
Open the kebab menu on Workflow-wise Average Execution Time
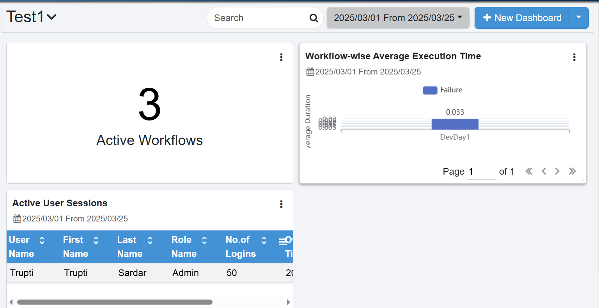pyautogui.click(x=574, y=57)
